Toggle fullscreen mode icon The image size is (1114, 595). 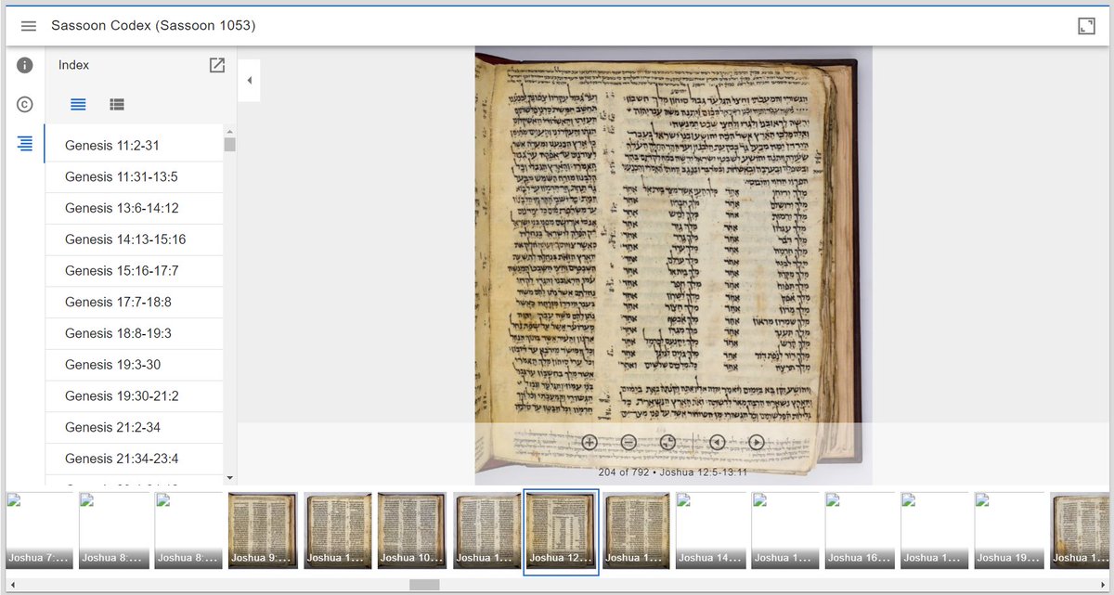click(1086, 26)
